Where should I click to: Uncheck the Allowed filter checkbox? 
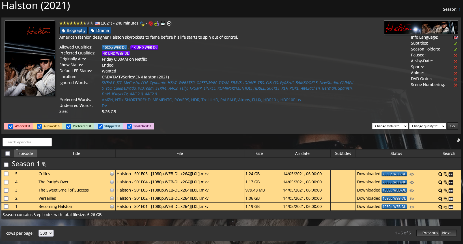click(x=40, y=126)
